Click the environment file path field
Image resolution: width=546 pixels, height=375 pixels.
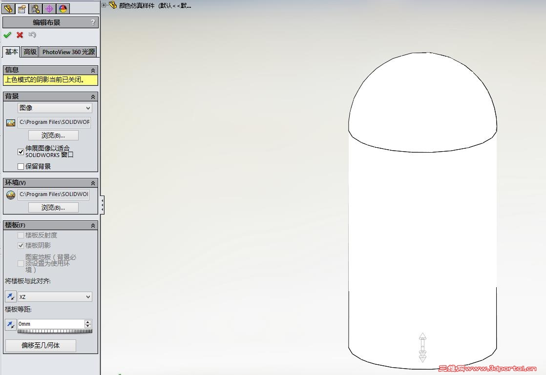[53, 194]
